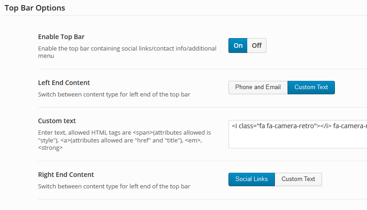The height and width of the screenshot is (210, 367).
Task: Click the Right End Content option label
Action: (66, 175)
